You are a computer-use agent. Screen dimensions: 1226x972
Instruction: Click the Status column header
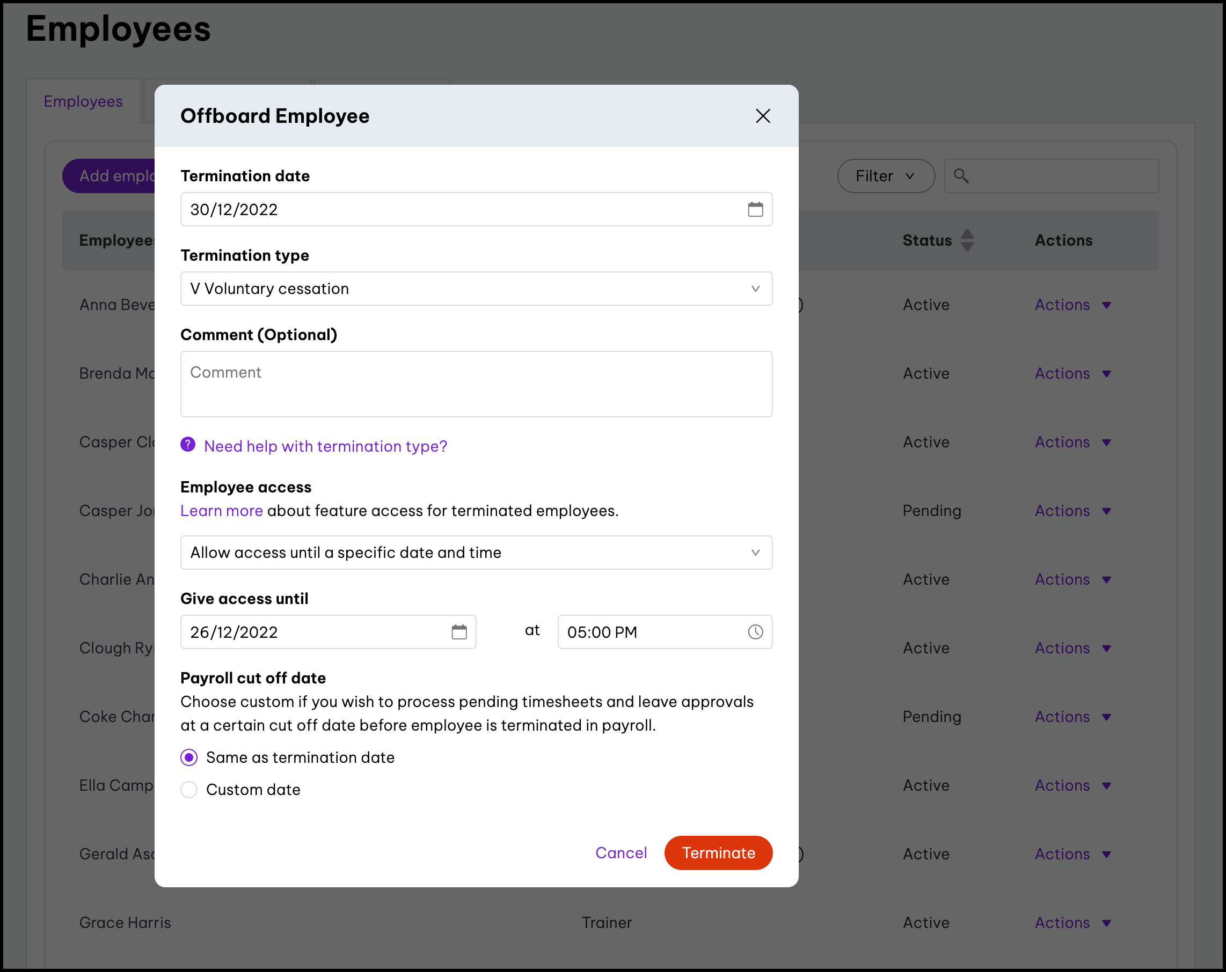[x=927, y=240]
